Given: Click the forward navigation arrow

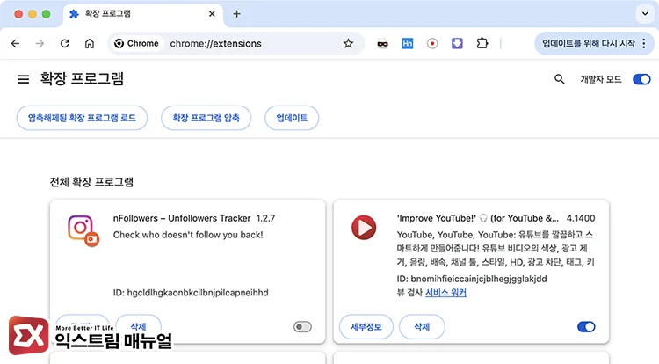Looking at the screenshot, I should pyautogui.click(x=40, y=43).
